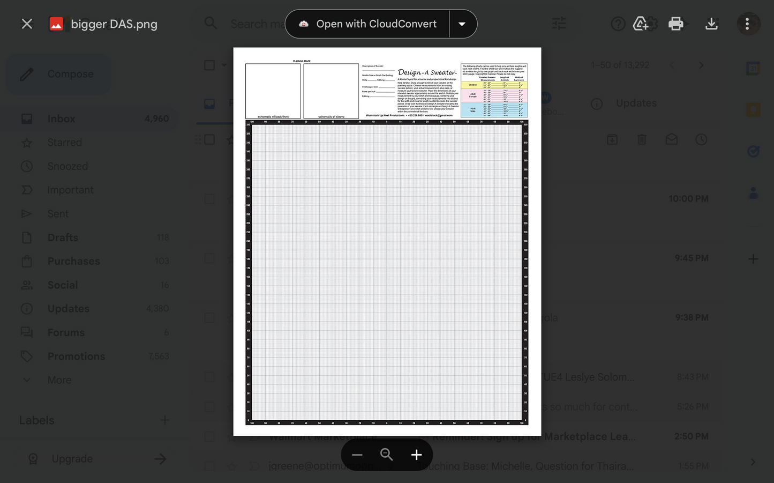Screen dimensions: 774x483
Task: Click the Compose pencil icon
Action: pyautogui.click(x=26, y=73)
